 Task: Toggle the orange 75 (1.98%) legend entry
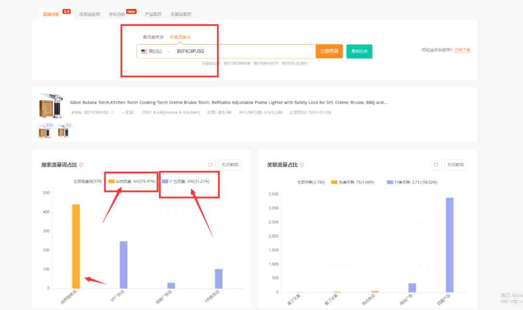click(x=353, y=182)
